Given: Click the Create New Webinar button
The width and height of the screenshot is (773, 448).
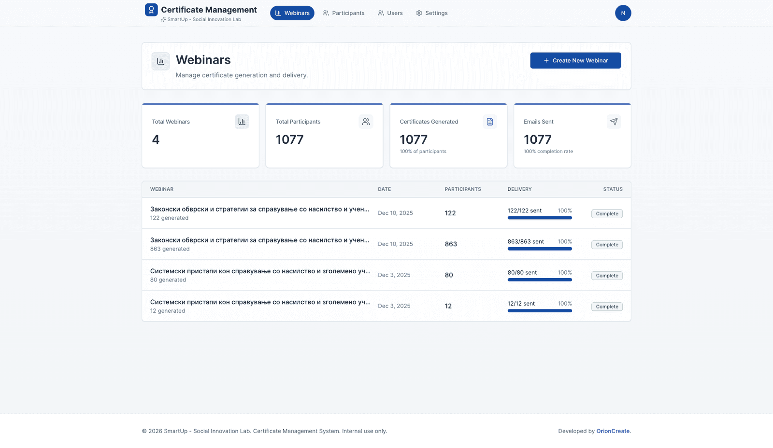Looking at the screenshot, I should 575,60.
